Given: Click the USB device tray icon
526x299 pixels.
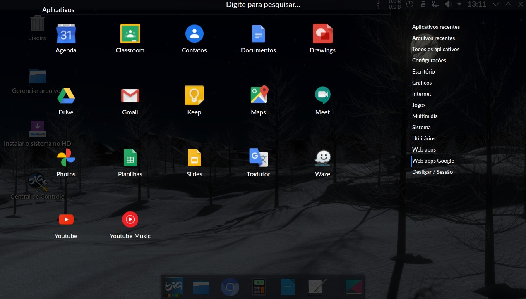Looking at the screenshot, I should tap(423, 4).
